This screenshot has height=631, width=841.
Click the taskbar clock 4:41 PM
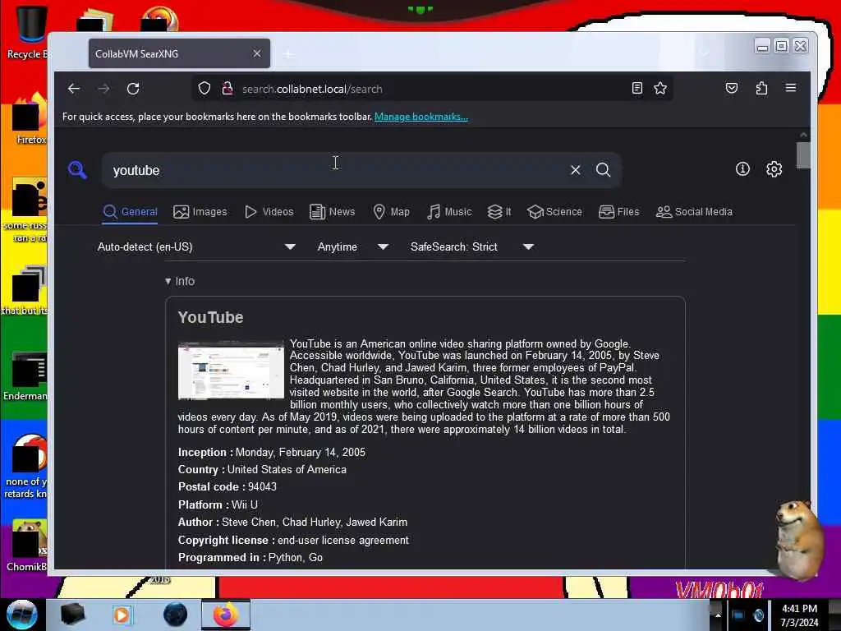click(799, 615)
